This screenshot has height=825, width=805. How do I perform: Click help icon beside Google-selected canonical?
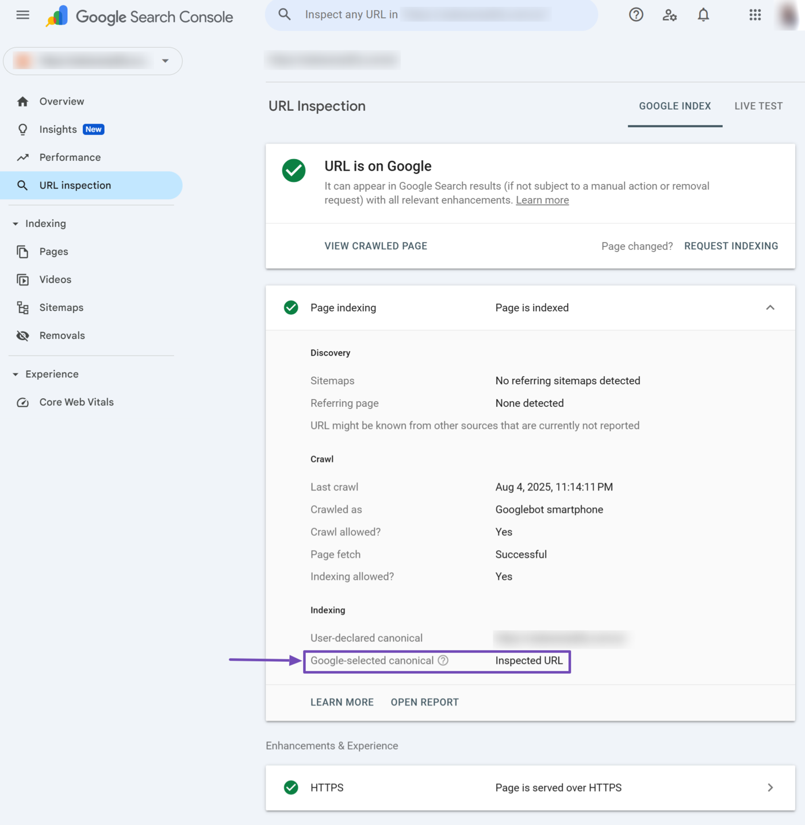click(x=443, y=661)
